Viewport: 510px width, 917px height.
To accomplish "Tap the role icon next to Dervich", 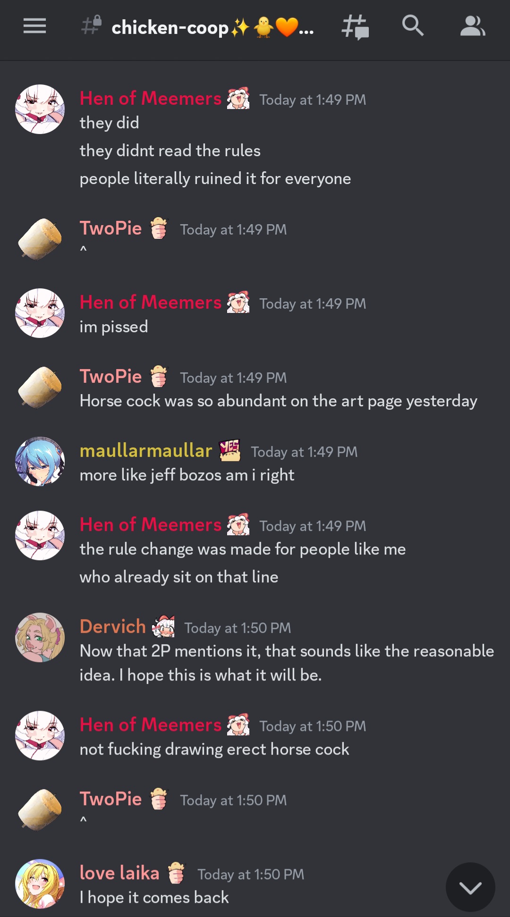I will (x=163, y=627).
